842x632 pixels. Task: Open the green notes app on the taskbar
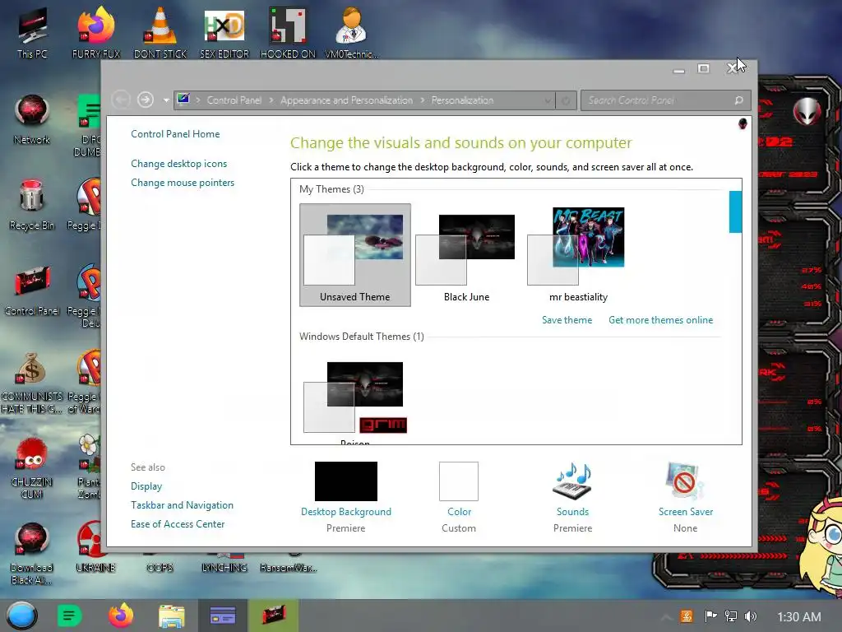(x=69, y=616)
